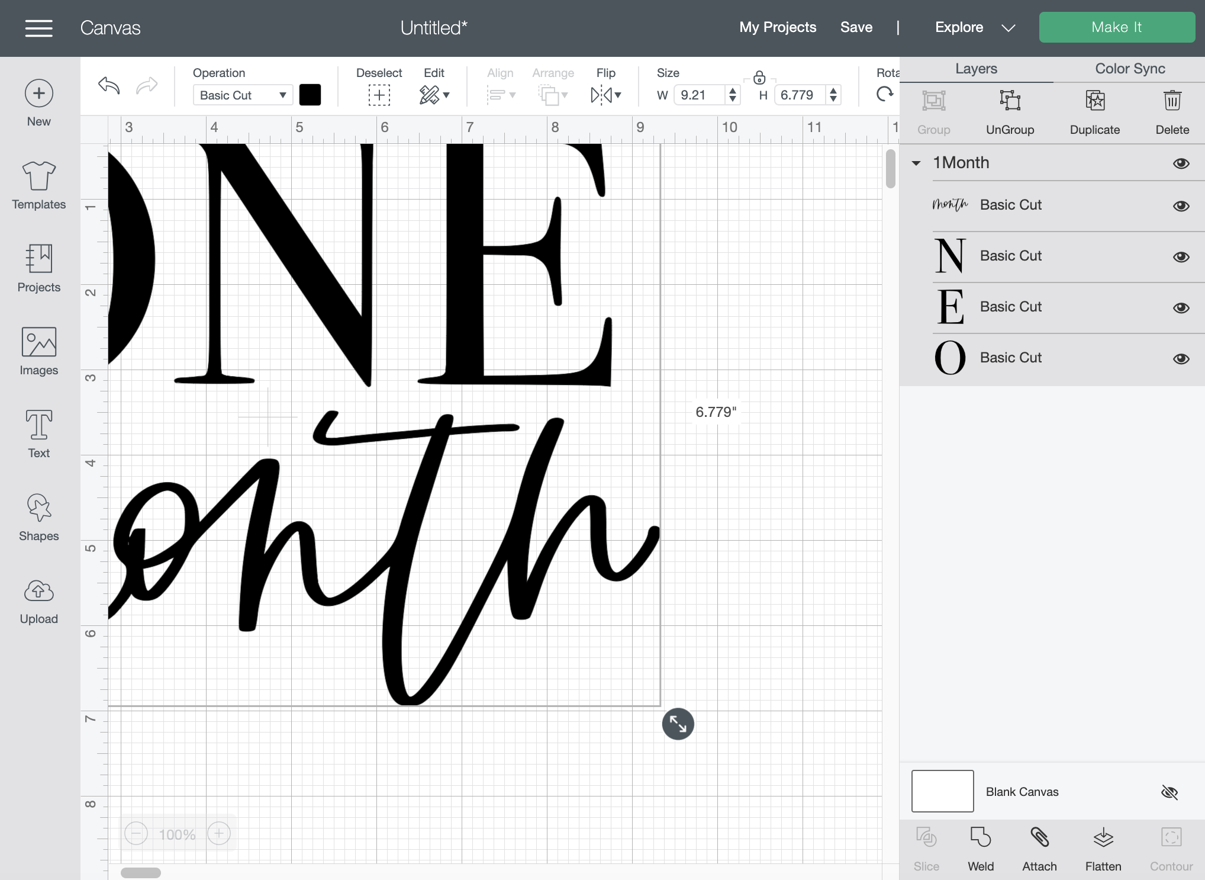1205x880 pixels.
Task: Expand the Explore machine dropdown
Action: (x=1008, y=28)
